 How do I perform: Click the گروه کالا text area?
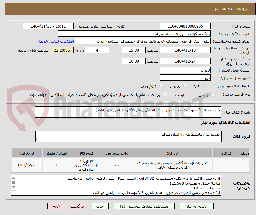point(129,136)
